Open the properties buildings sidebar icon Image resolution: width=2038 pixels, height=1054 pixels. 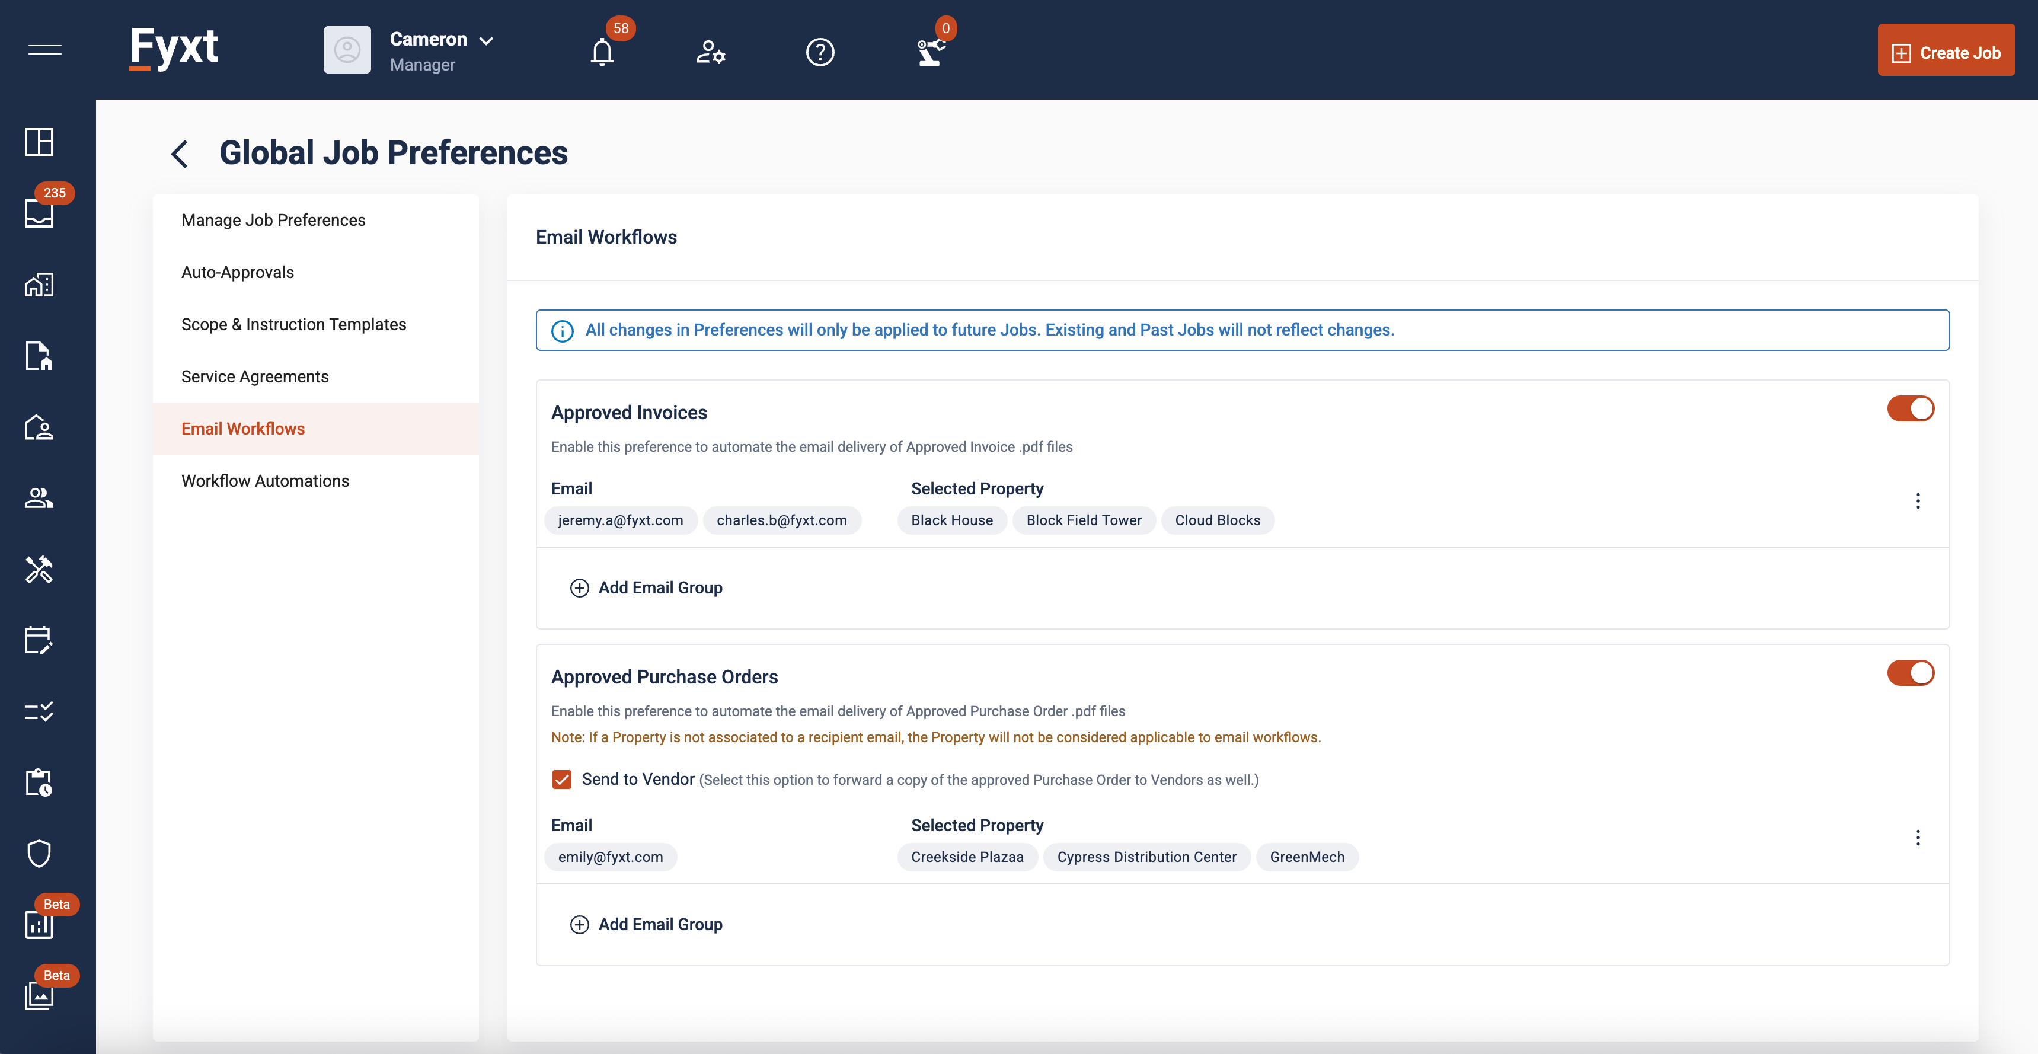39,285
